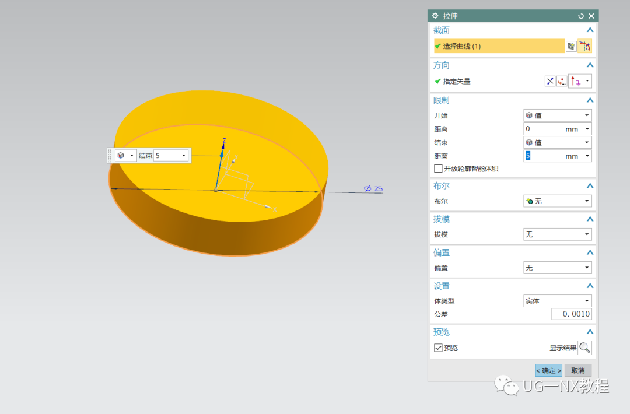
Task: Open the 结束 limit type dropdown
Action: point(557,142)
